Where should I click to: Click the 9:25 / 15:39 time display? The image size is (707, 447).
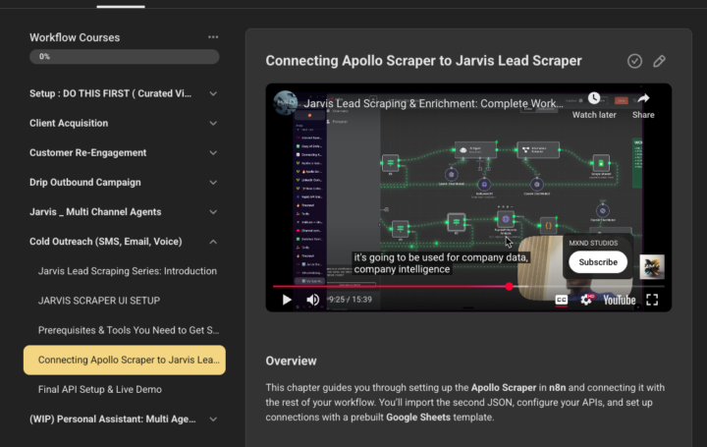351,300
